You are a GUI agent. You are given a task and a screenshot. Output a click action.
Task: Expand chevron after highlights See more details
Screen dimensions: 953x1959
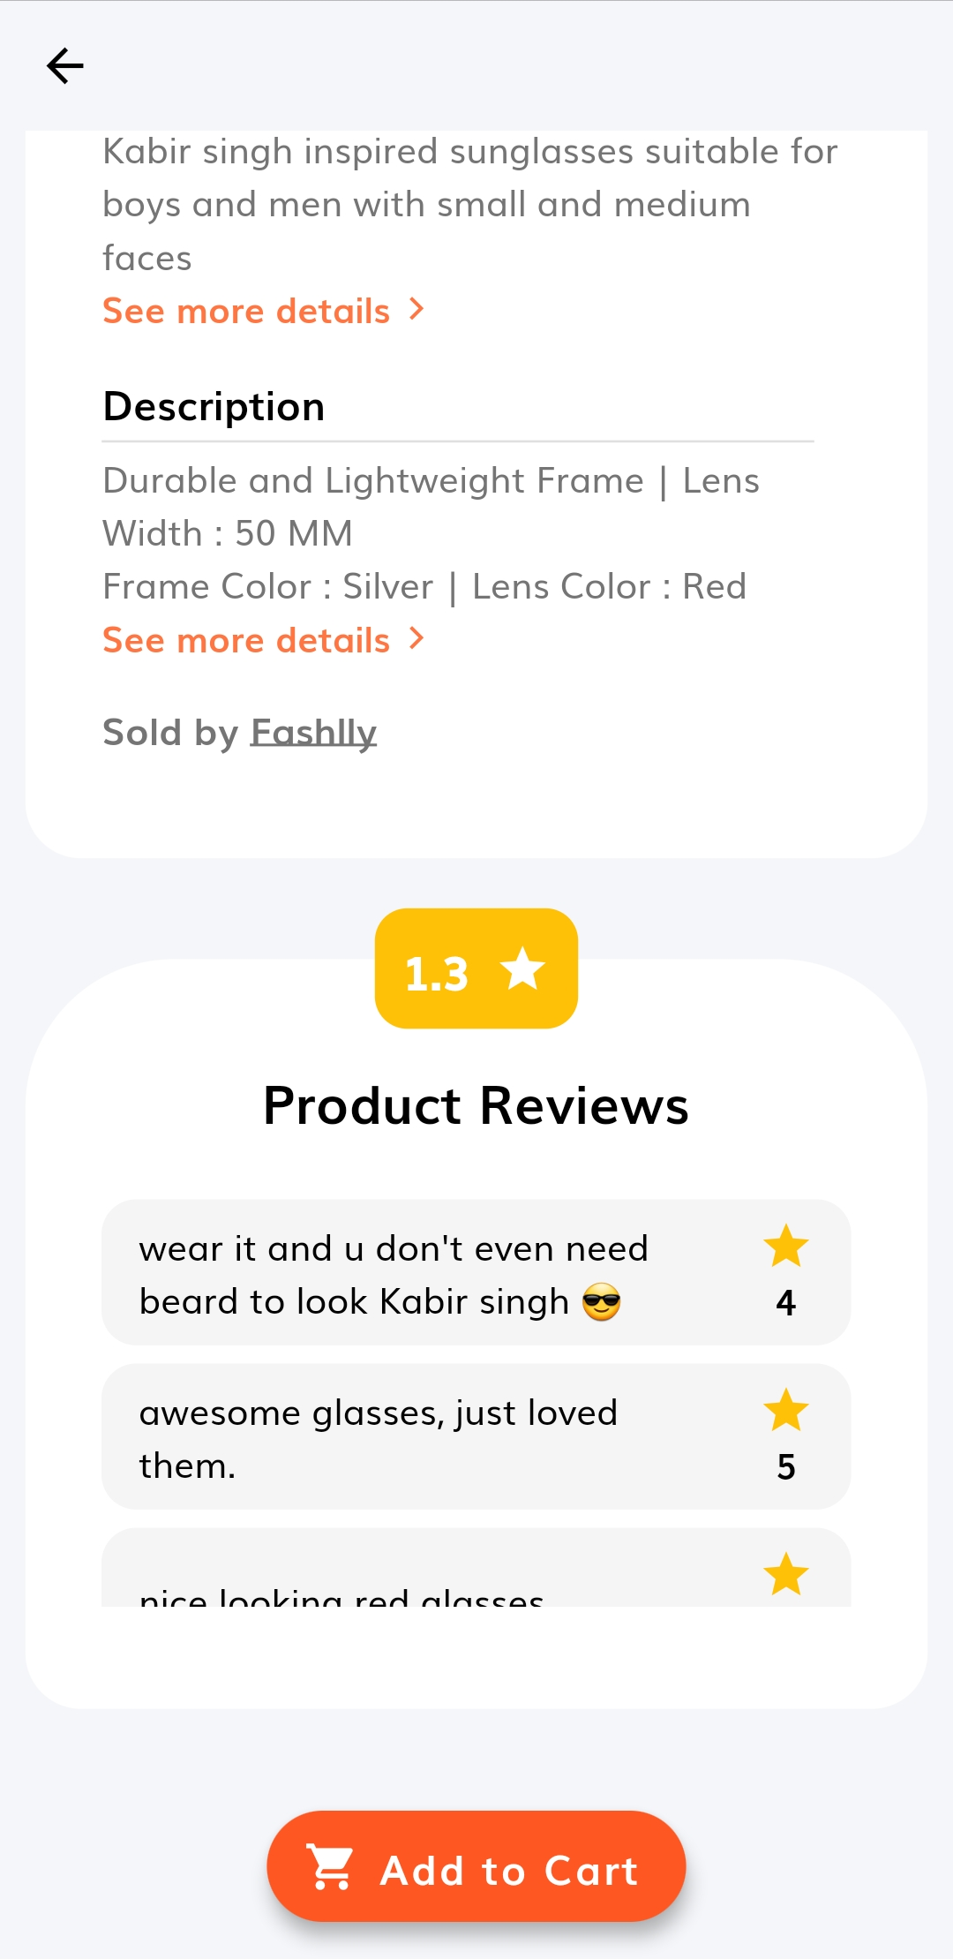tap(416, 309)
